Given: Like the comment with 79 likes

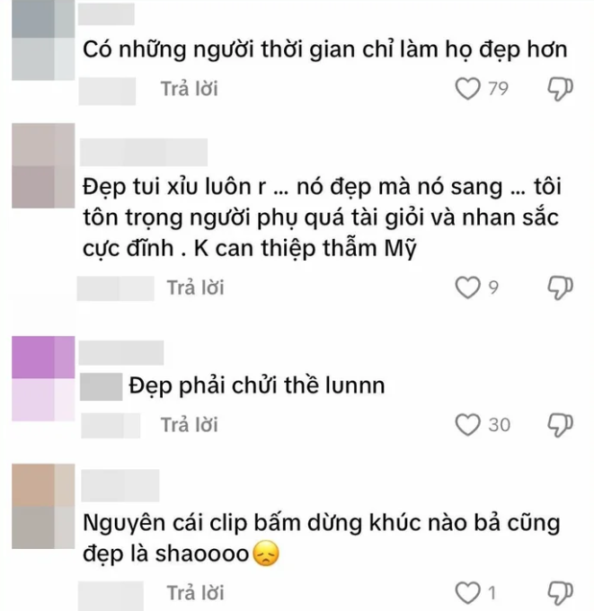Looking at the screenshot, I should coord(467,89).
